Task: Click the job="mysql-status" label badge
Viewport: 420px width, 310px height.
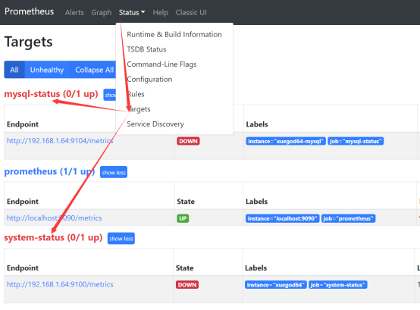Action: (356, 141)
